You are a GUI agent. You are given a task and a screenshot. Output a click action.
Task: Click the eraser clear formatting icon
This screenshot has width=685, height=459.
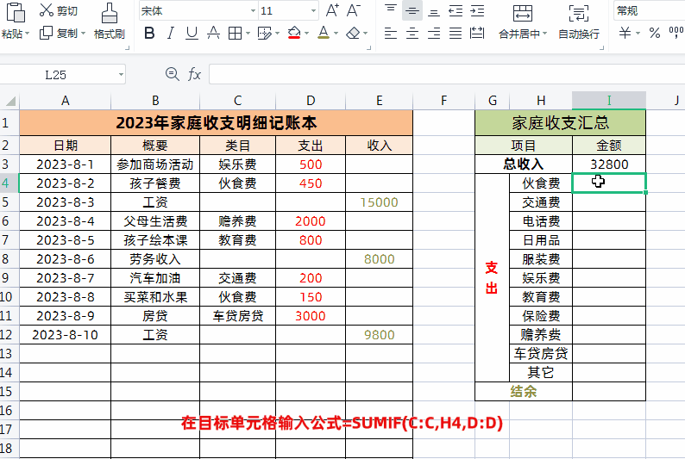[353, 33]
